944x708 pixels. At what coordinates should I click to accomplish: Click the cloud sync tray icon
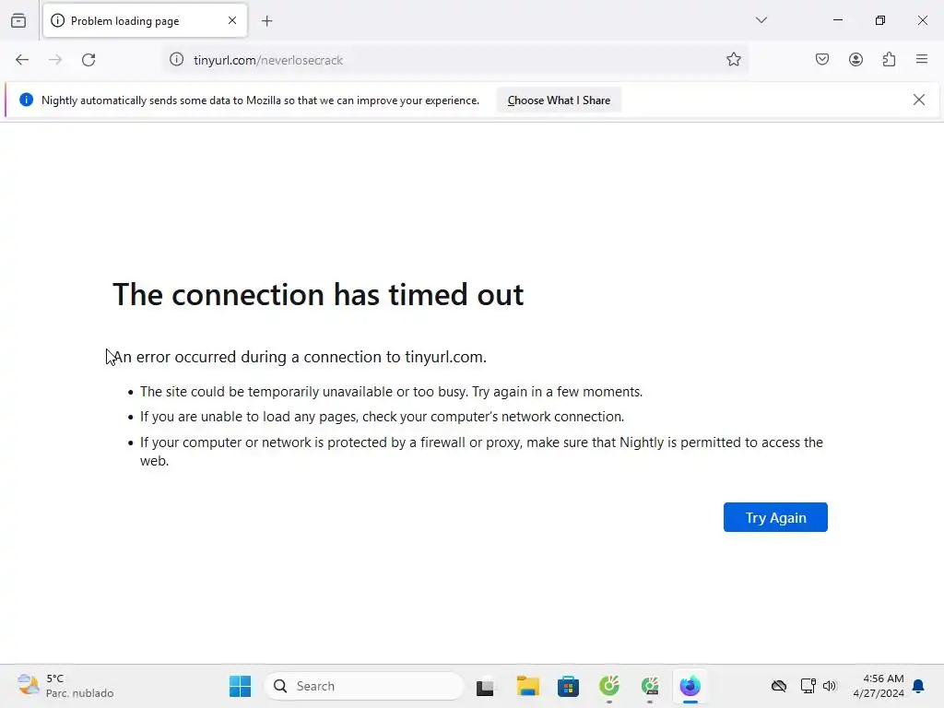click(x=779, y=686)
